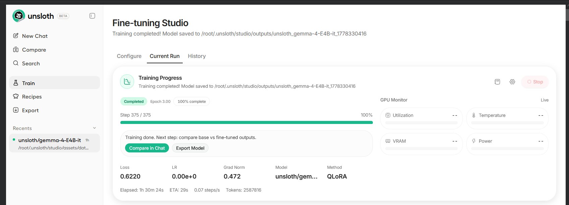Click the BETA badge
The image size is (569, 205).
(x=63, y=16)
